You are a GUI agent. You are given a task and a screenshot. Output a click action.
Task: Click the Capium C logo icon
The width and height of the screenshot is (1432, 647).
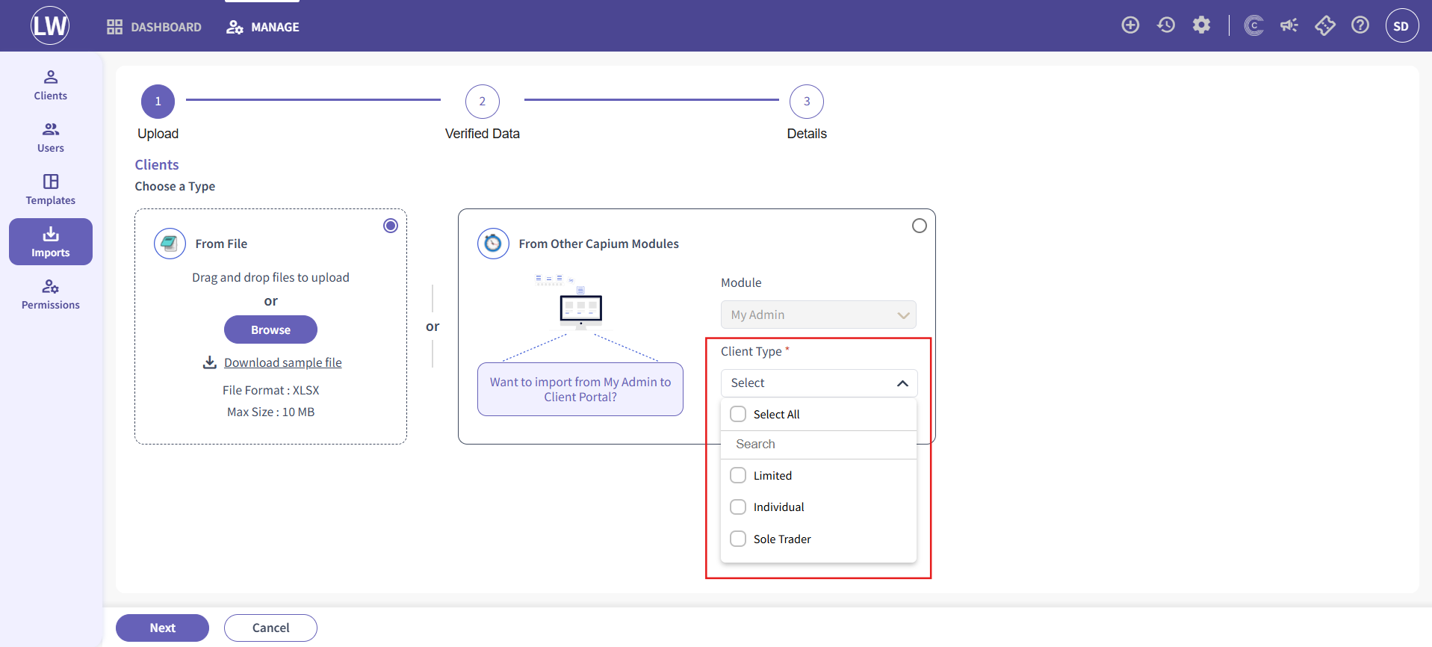click(x=1253, y=26)
